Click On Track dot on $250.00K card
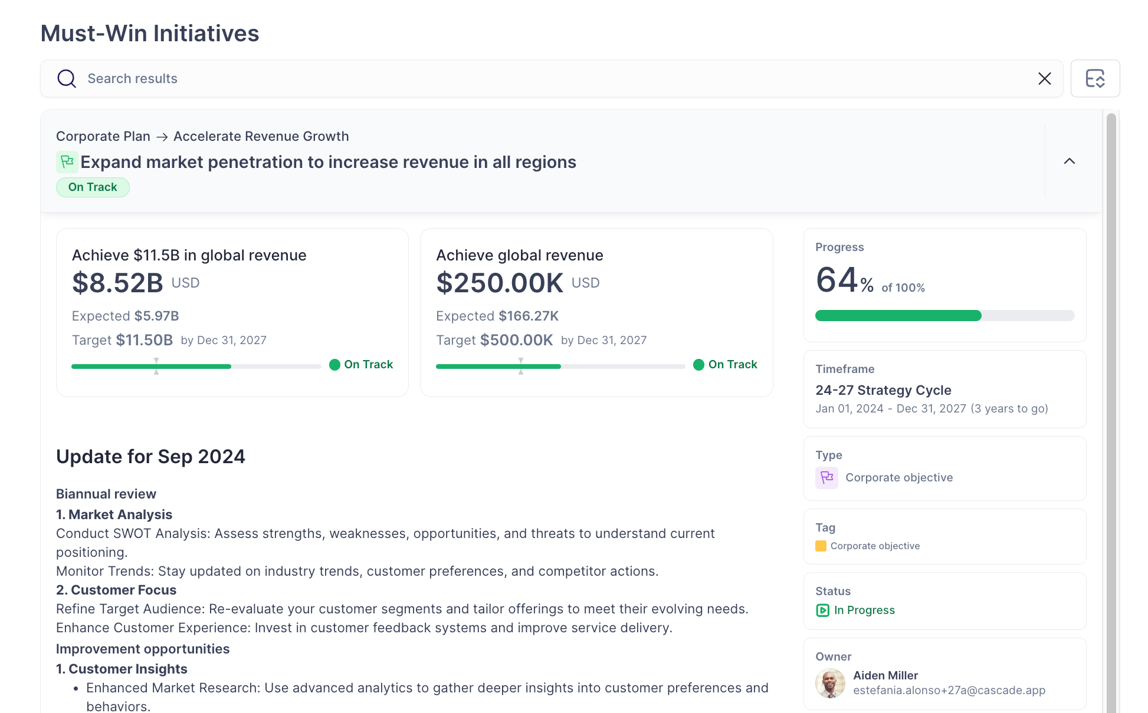The height and width of the screenshot is (713, 1148). [698, 365]
